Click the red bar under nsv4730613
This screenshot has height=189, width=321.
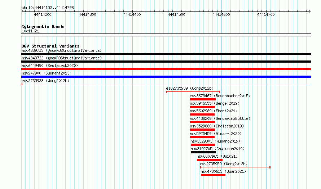pos(213,175)
